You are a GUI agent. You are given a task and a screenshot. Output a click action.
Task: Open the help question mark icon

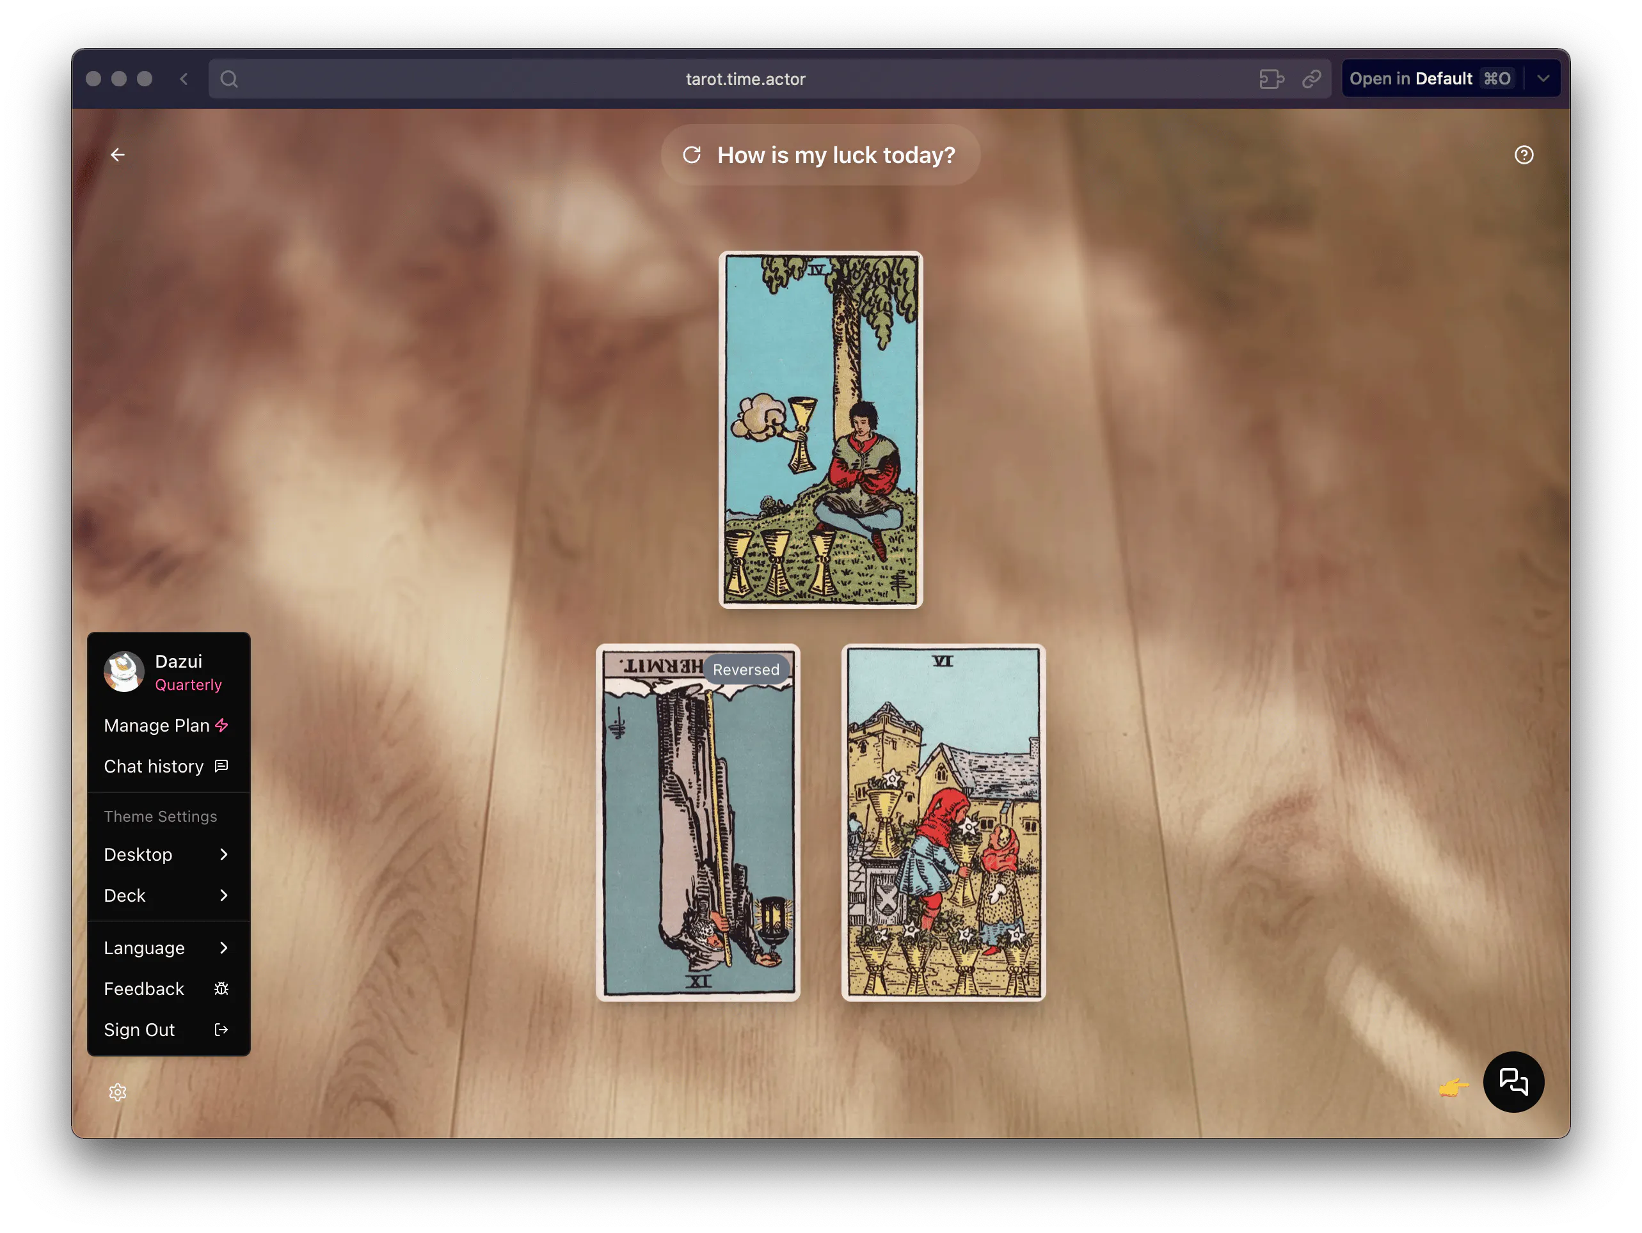click(x=1523, y=155)
